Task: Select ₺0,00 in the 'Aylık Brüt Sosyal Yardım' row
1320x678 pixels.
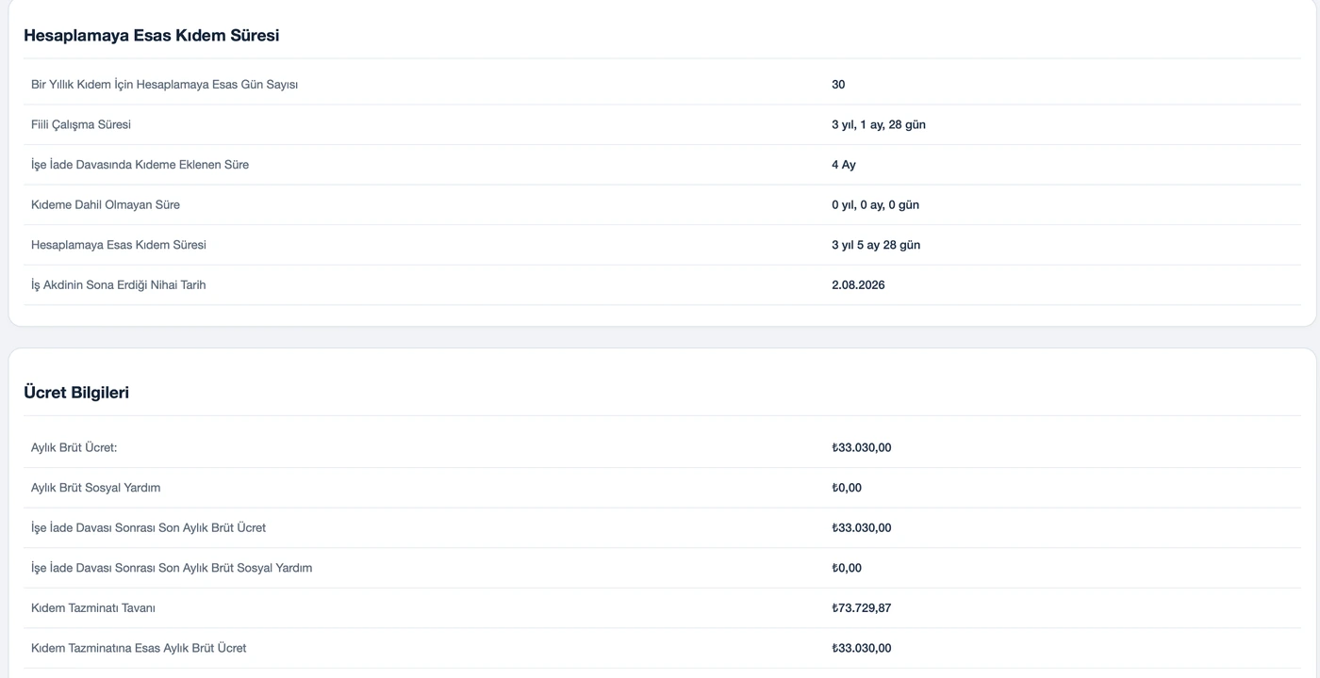Action: click(847, 488)
